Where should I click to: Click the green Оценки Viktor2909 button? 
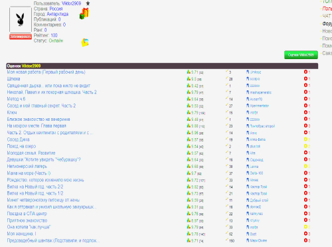(x=301, y=55)
